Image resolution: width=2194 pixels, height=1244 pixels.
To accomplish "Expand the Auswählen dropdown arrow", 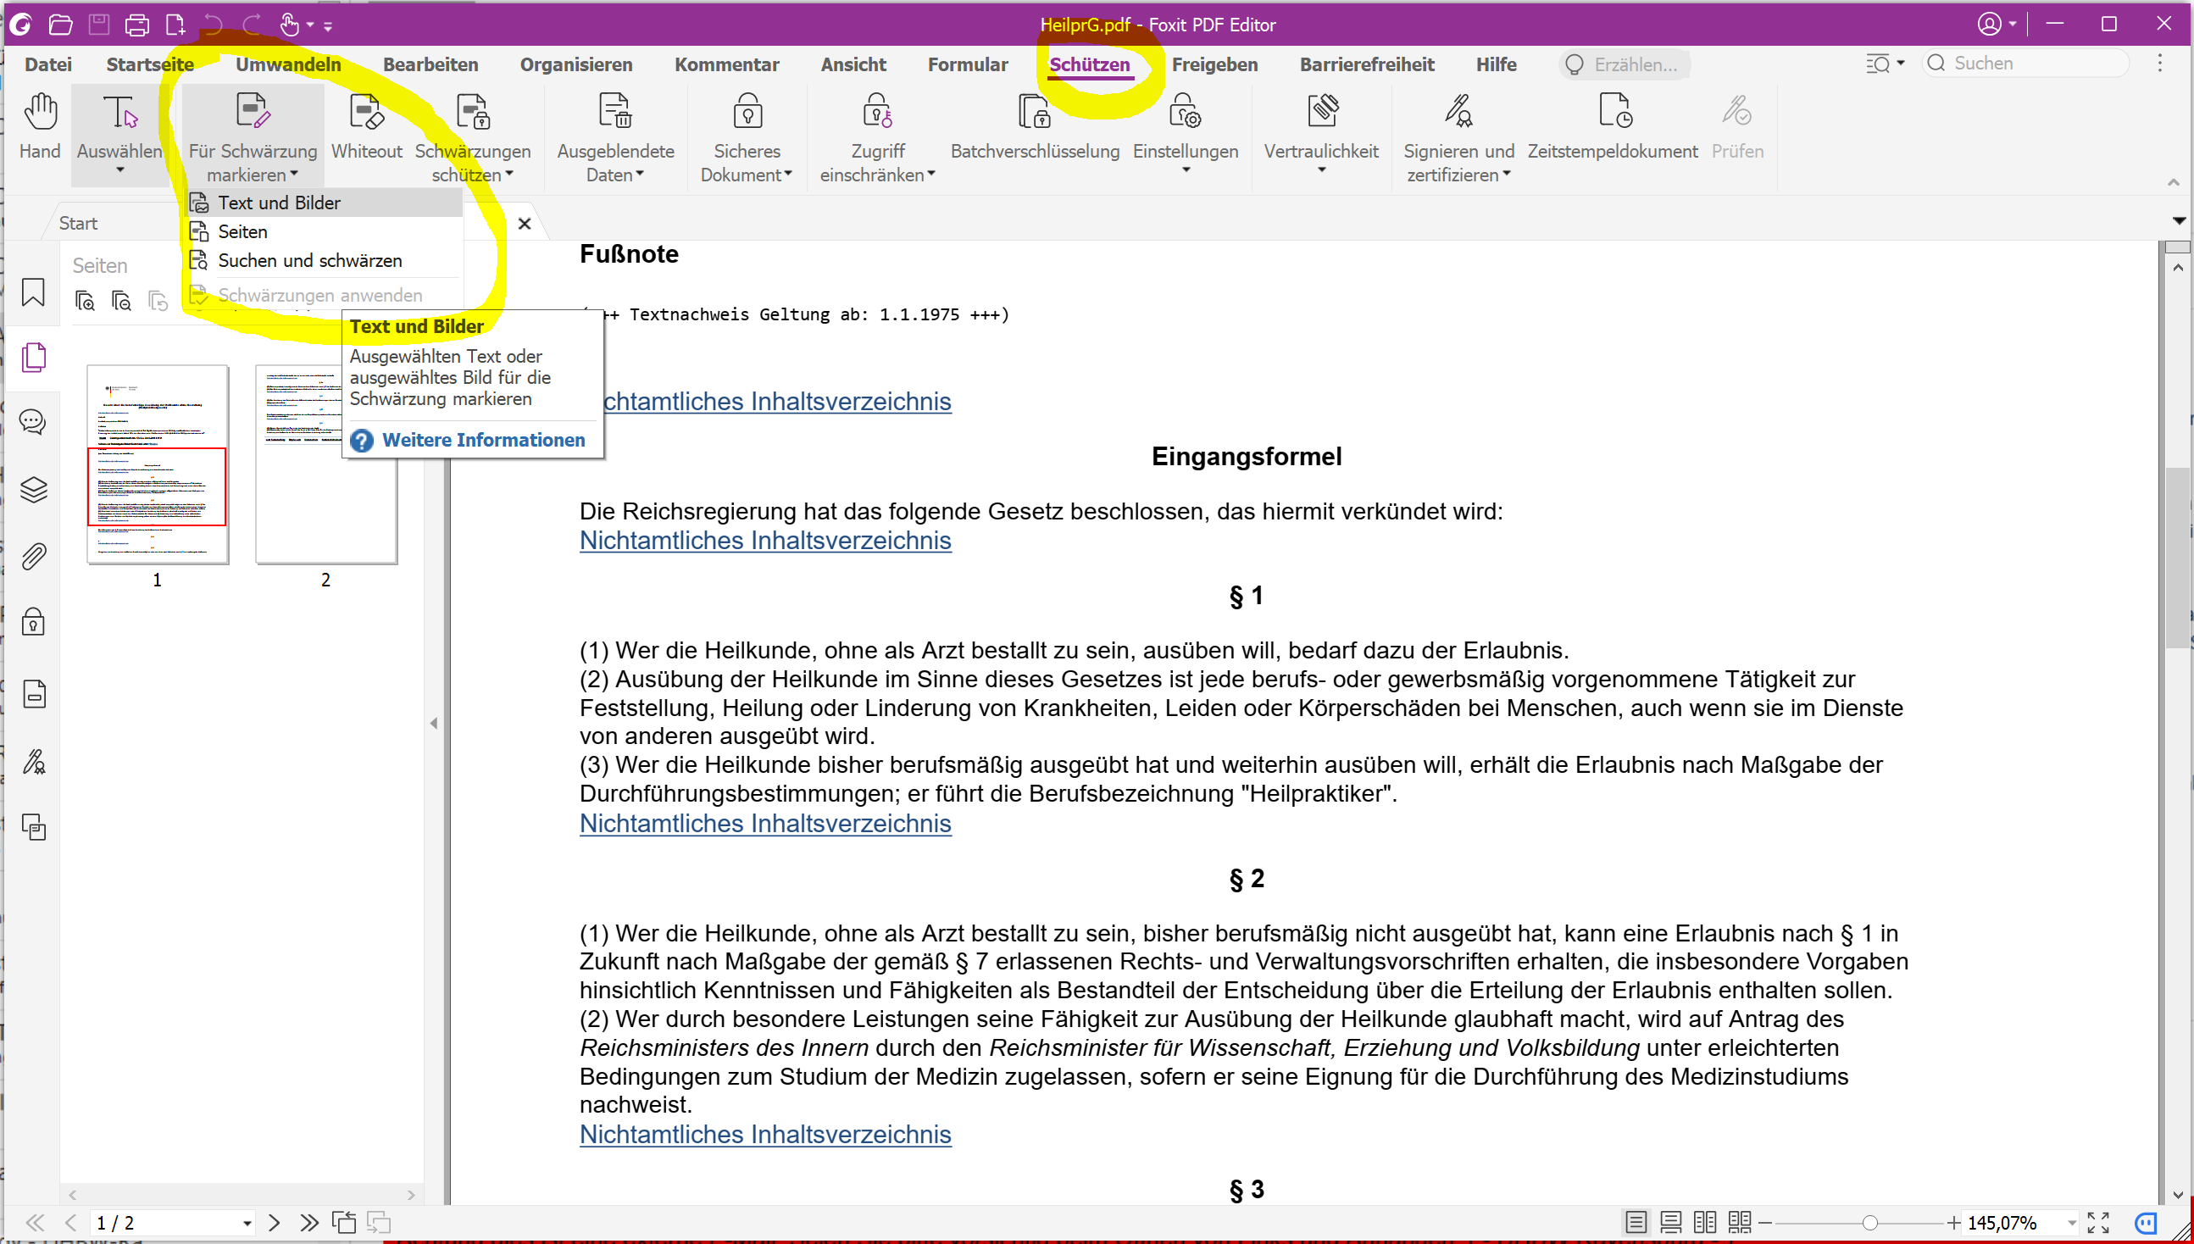I will point(119,170).
